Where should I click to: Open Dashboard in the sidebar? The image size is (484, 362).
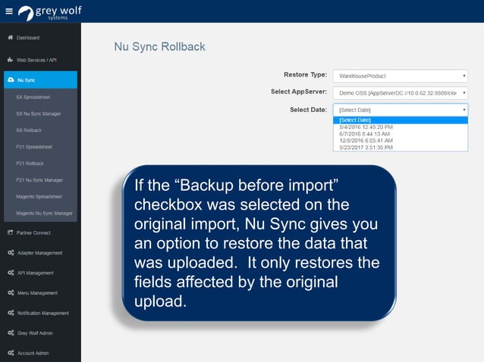[28, 38]
